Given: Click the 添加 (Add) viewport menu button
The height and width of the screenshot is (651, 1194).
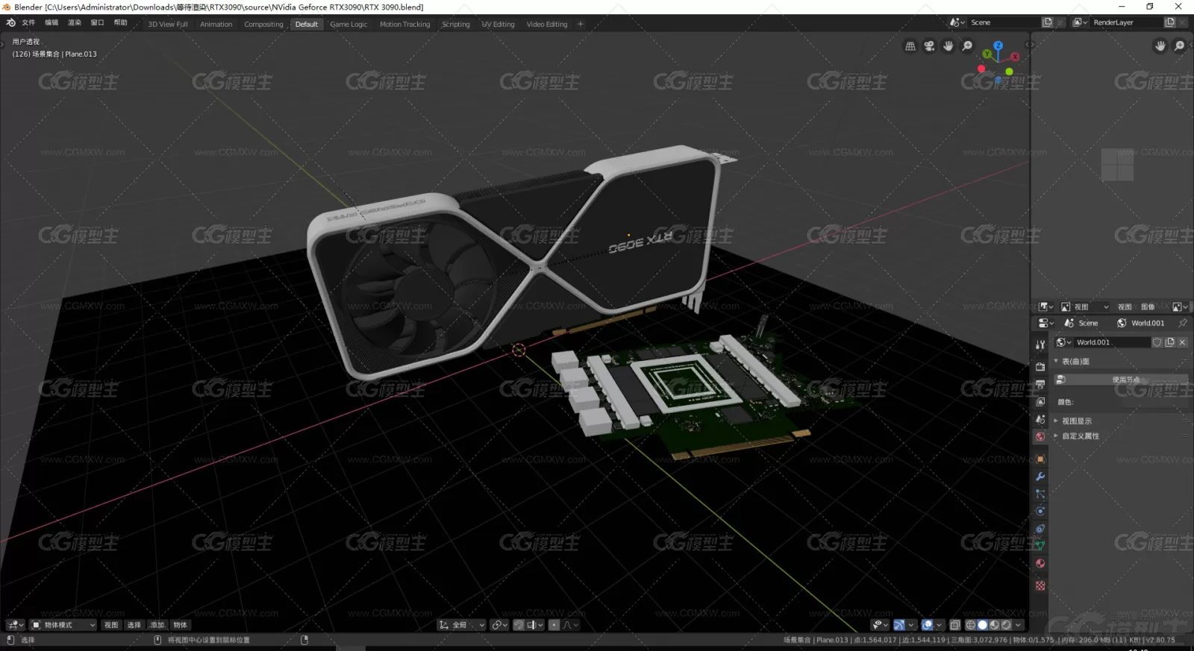Looking at the screenshot, I should click(x=157, y=625).
